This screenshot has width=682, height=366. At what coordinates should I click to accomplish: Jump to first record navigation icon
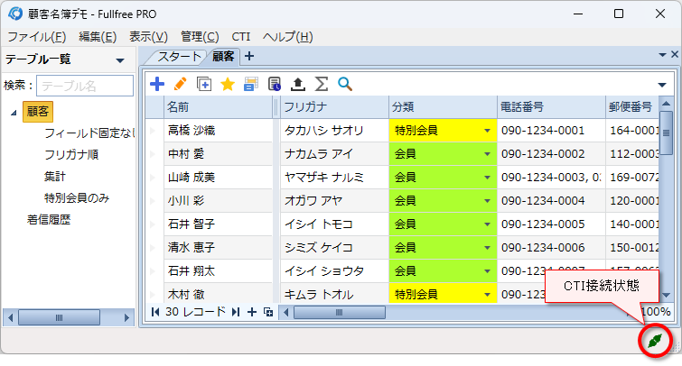click(154, 312)
